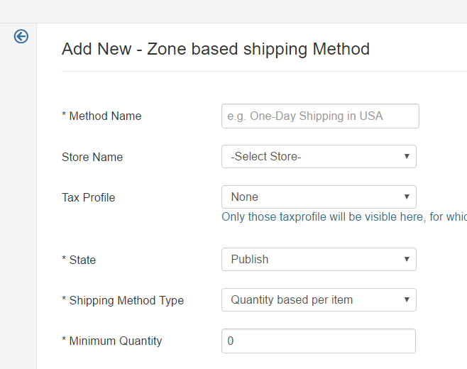Click the Minimum Quantity input field

pos(319,341)
